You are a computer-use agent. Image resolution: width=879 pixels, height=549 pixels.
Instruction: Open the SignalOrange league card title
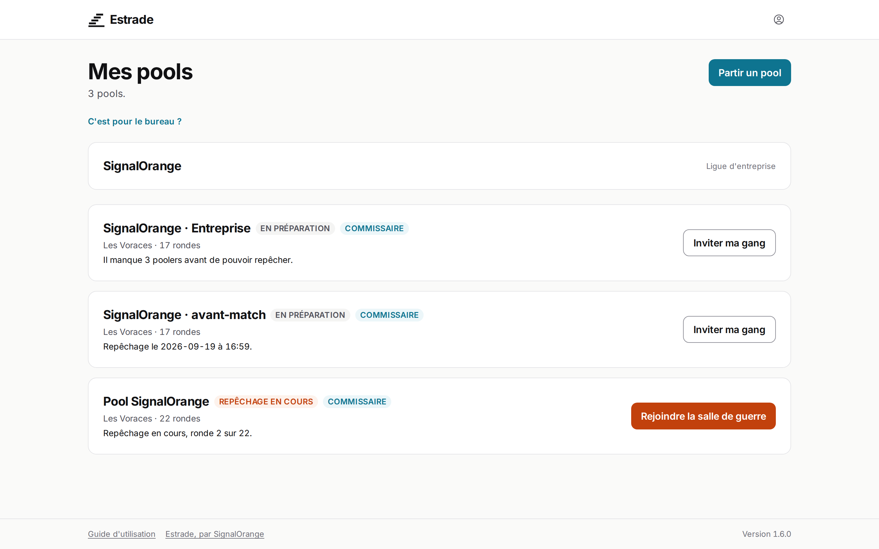click(x=142, y=166)
